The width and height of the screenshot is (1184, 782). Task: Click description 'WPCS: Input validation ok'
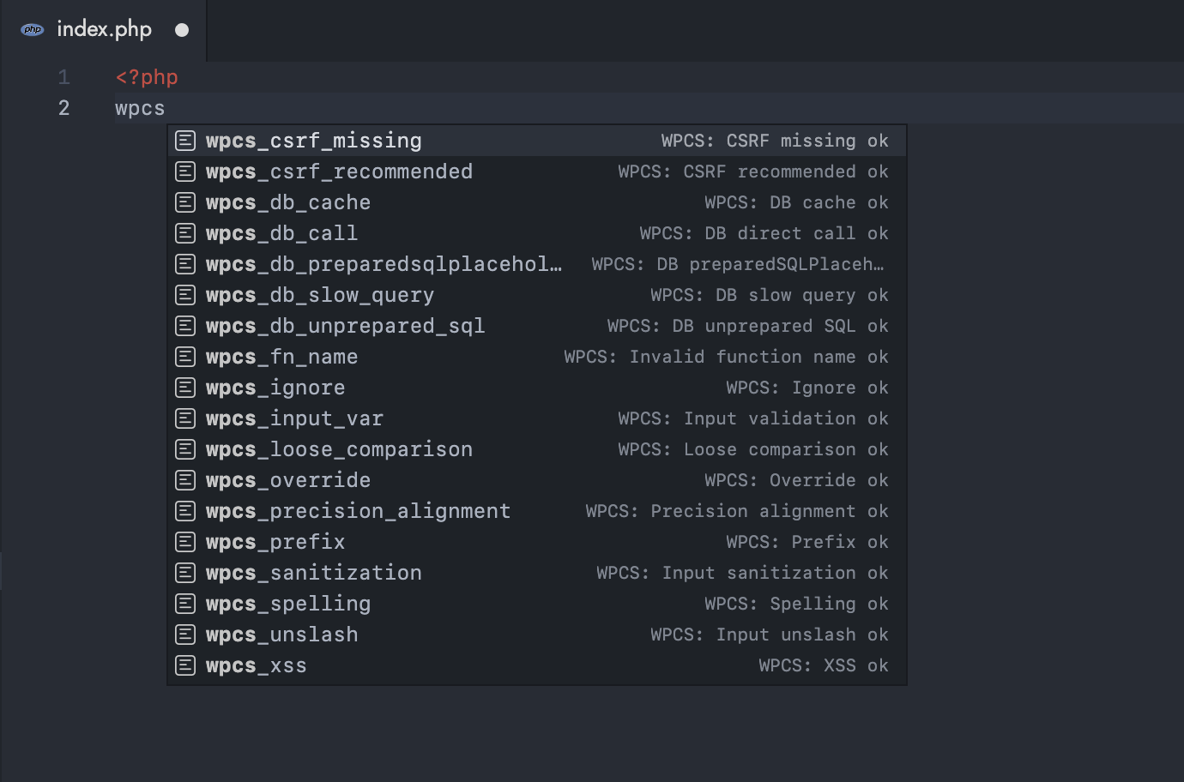coord(753,418)
